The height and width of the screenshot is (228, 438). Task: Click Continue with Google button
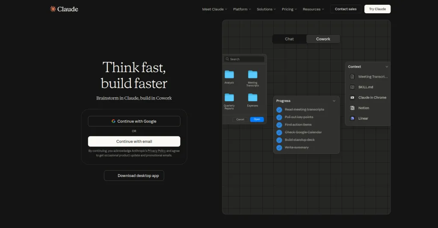point(134,121)
